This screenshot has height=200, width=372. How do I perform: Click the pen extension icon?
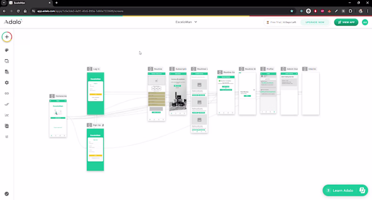(x=336, y=11)
